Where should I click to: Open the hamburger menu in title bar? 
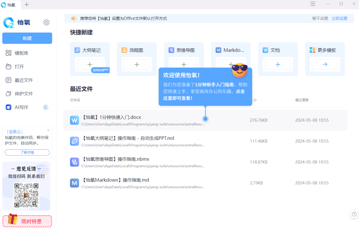(313, 4)
